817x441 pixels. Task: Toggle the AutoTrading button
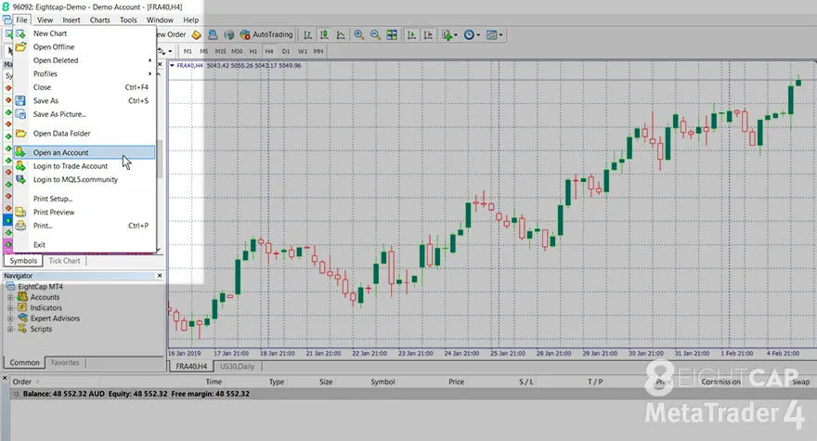[266, 35]
